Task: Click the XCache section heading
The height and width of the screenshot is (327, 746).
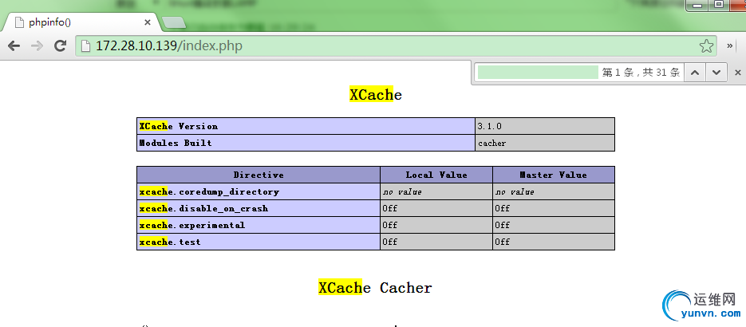Action: pos(376,95)
